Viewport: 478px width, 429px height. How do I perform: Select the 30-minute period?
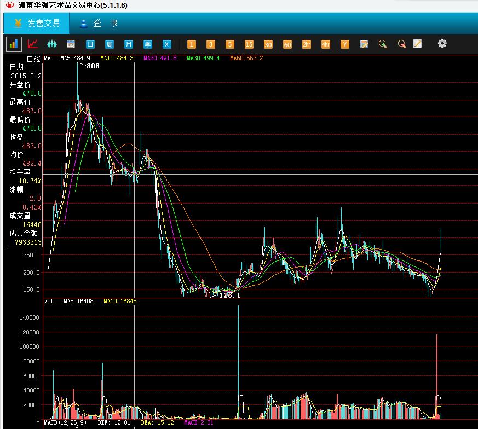268,44
